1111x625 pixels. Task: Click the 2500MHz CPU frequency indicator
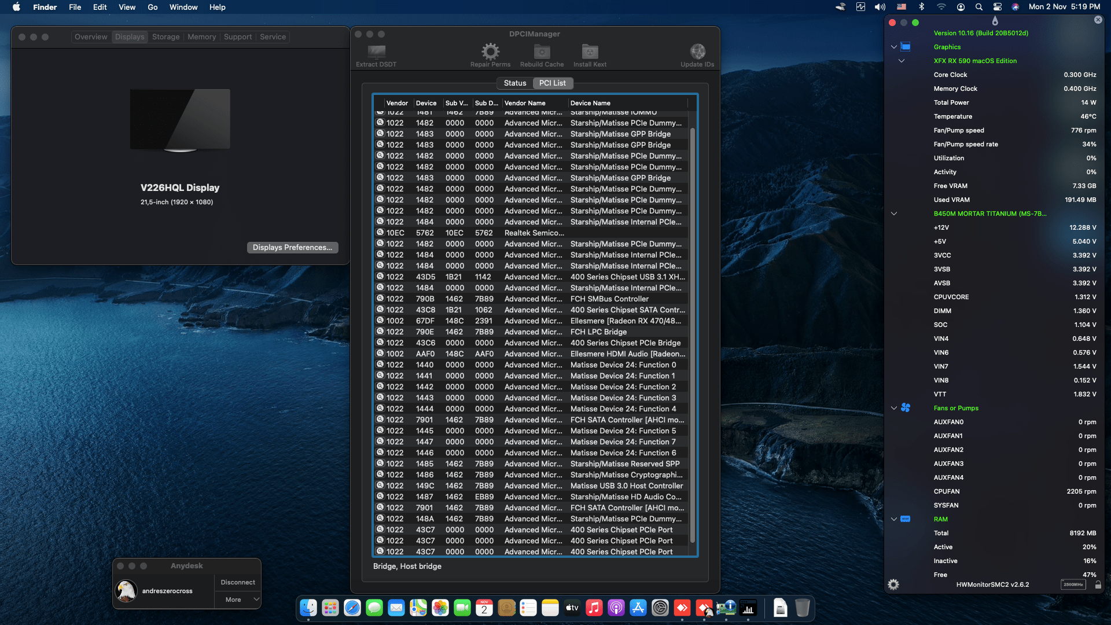[x=1073, y=584]
